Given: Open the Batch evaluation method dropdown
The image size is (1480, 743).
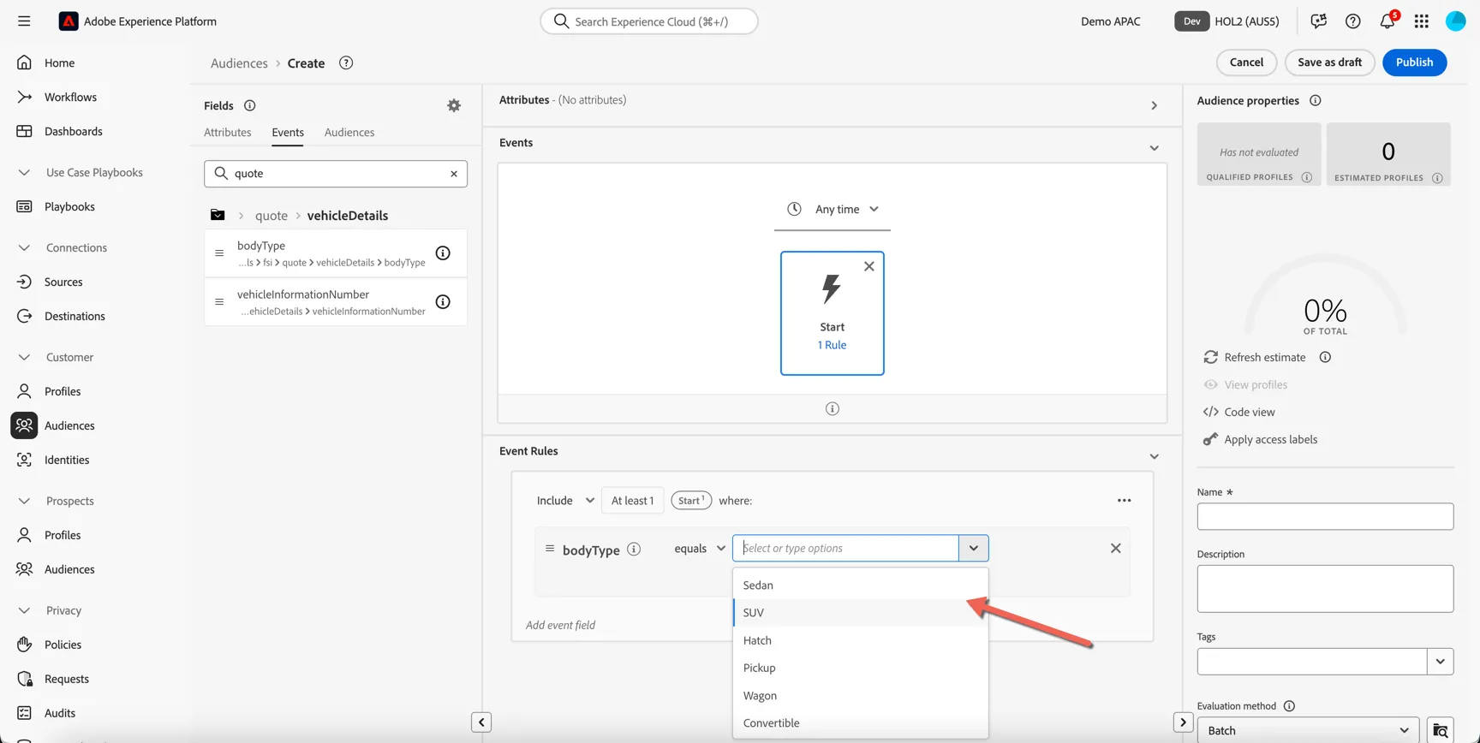Looking at the screenshot, I should 1308,730.
